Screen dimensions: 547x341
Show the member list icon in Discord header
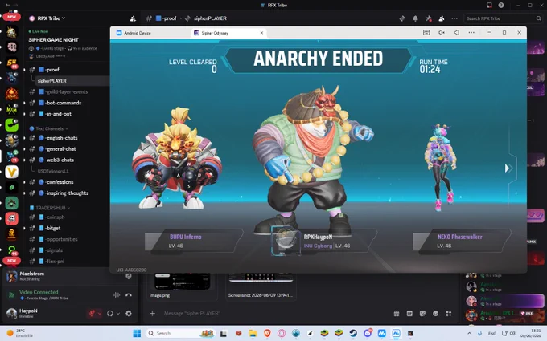pyautogui.click(x=442, y=18)
